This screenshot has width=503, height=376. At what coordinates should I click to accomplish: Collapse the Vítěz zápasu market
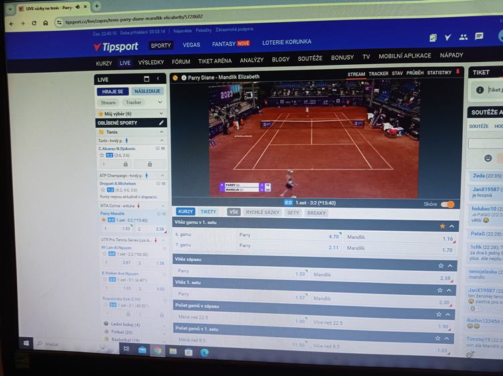(x=450, y=266)
